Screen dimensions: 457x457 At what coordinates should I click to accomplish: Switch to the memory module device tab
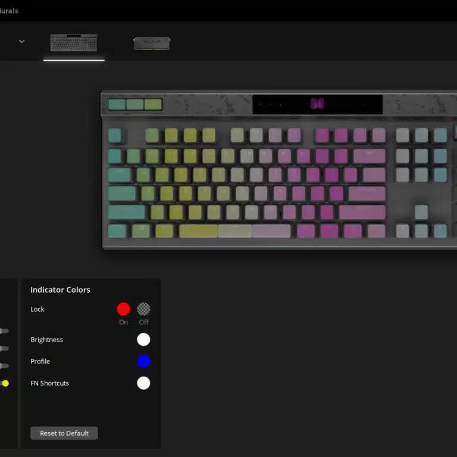[x=152, y=43]
